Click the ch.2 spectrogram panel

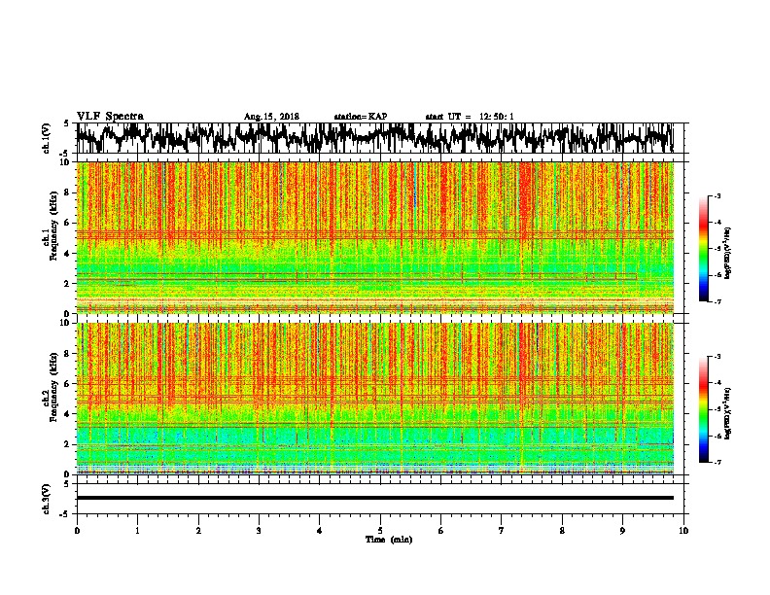[x=375, y=399]
